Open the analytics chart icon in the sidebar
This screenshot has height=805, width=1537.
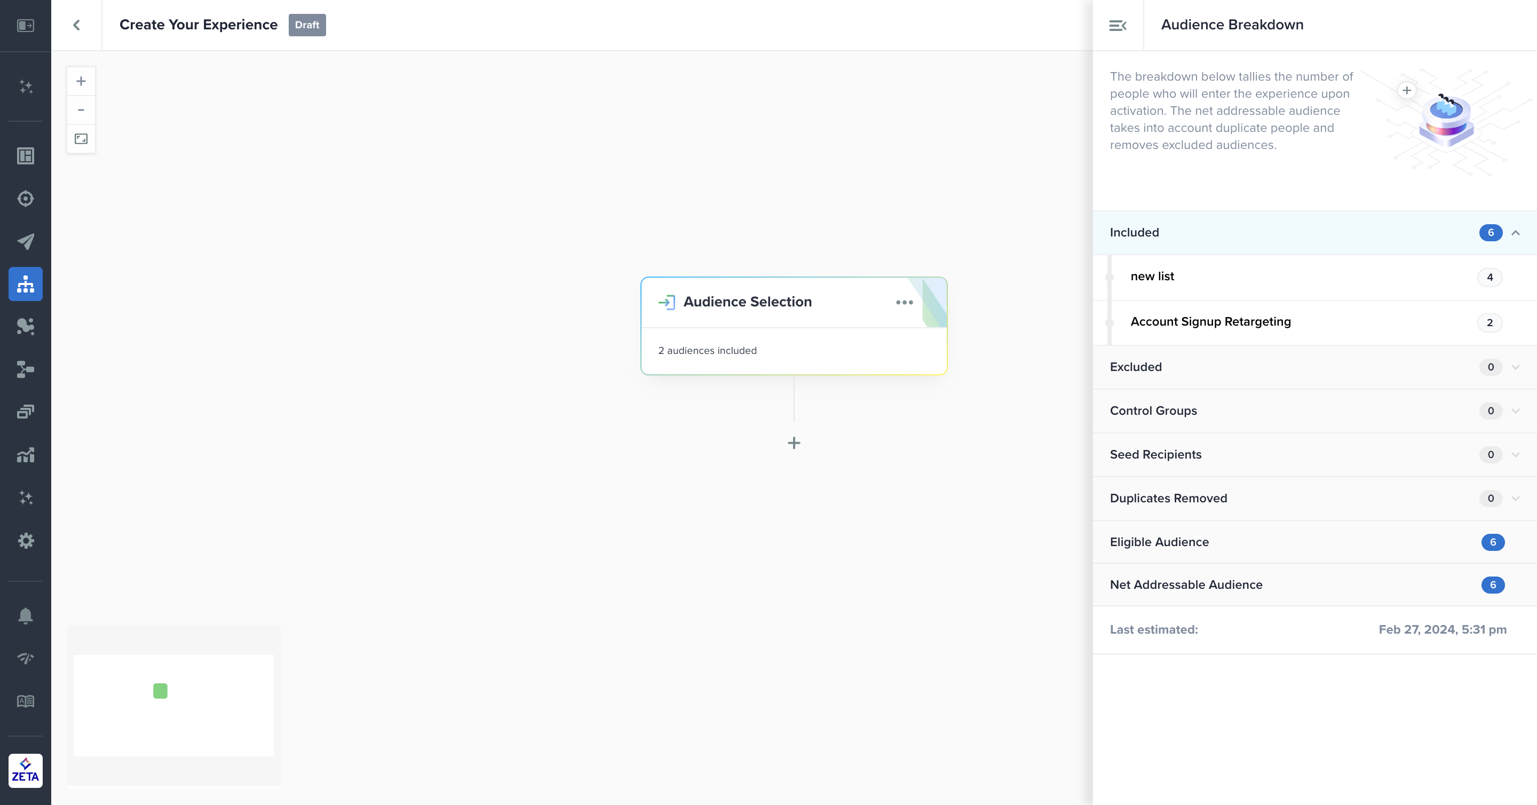pyautogui.click(x=26, y=455)
